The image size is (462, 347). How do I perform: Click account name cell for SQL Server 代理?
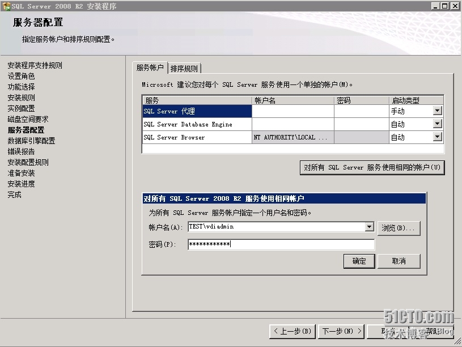pyautogui.click(x=293, y=111)
